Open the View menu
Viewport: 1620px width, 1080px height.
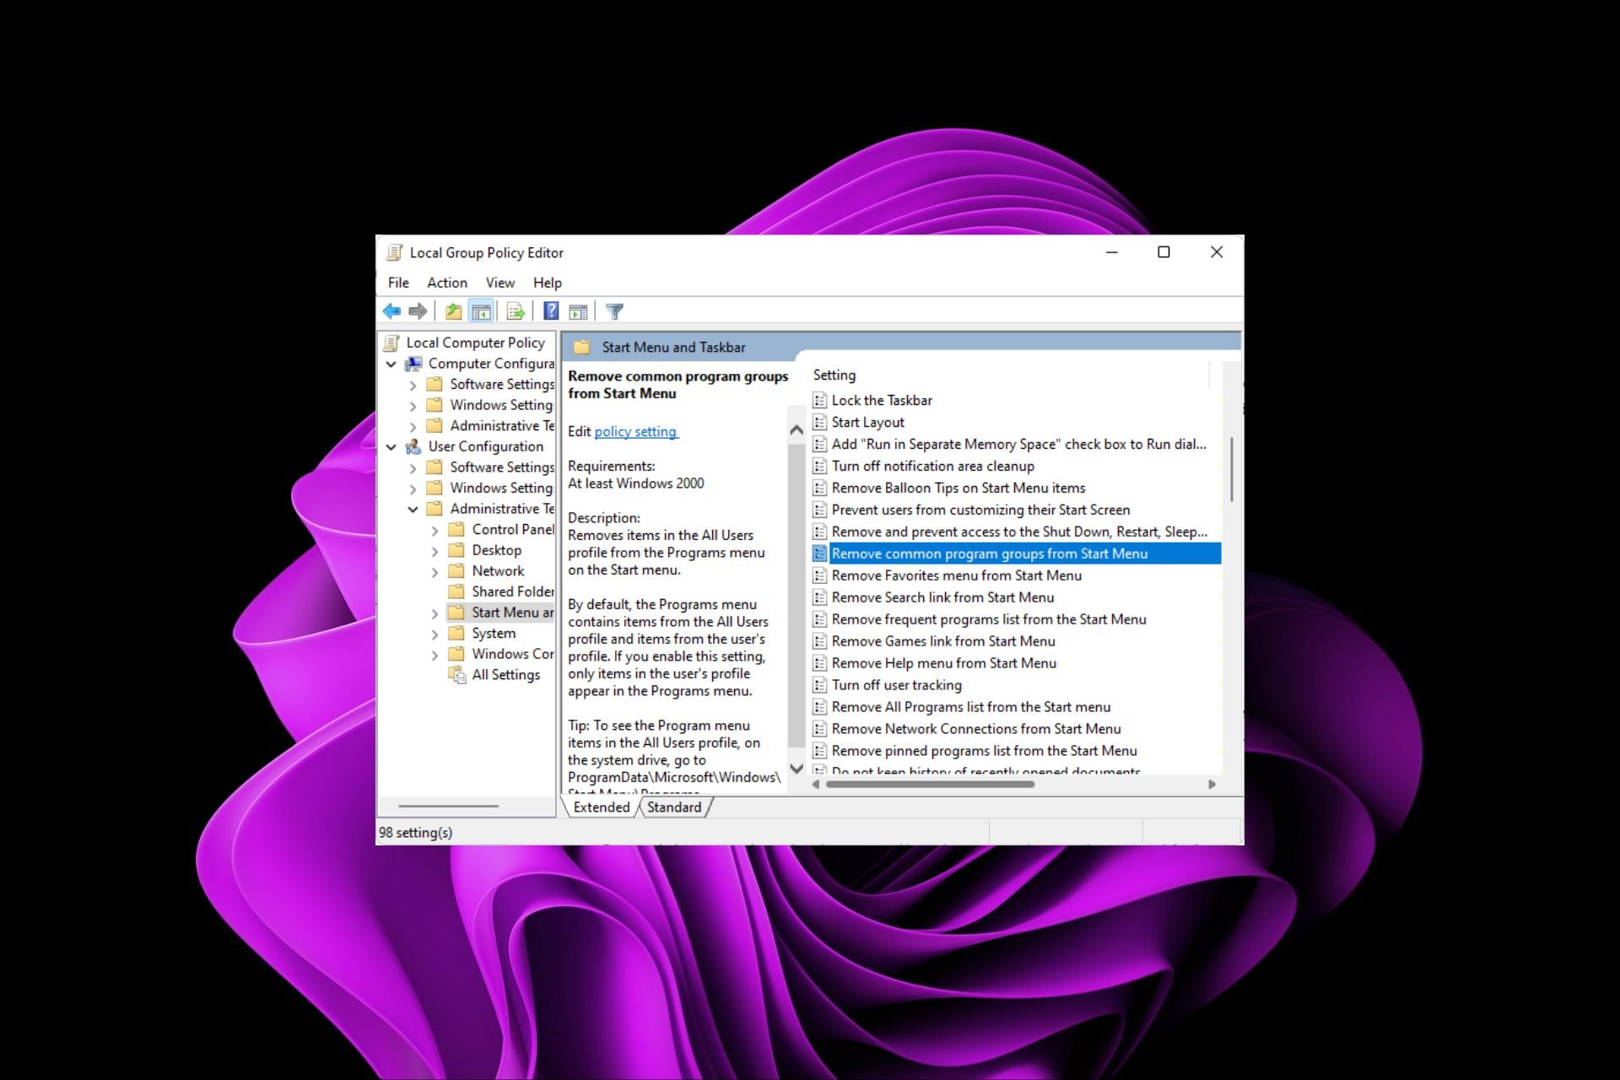(x=499, y=283)
